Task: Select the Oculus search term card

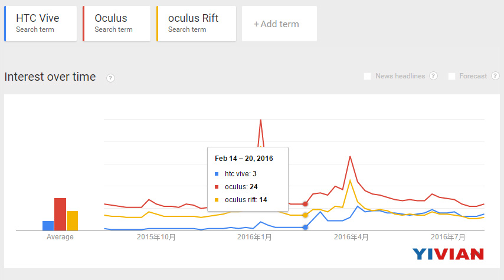Action: pyautogui.click(x=116, y=24)
